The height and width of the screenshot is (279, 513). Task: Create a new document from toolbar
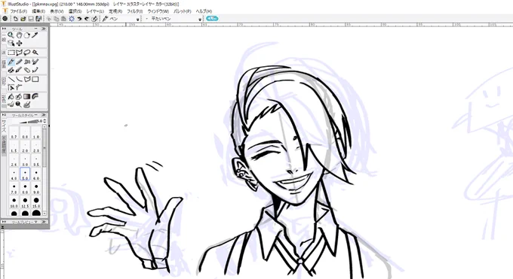tap(15, 19)
